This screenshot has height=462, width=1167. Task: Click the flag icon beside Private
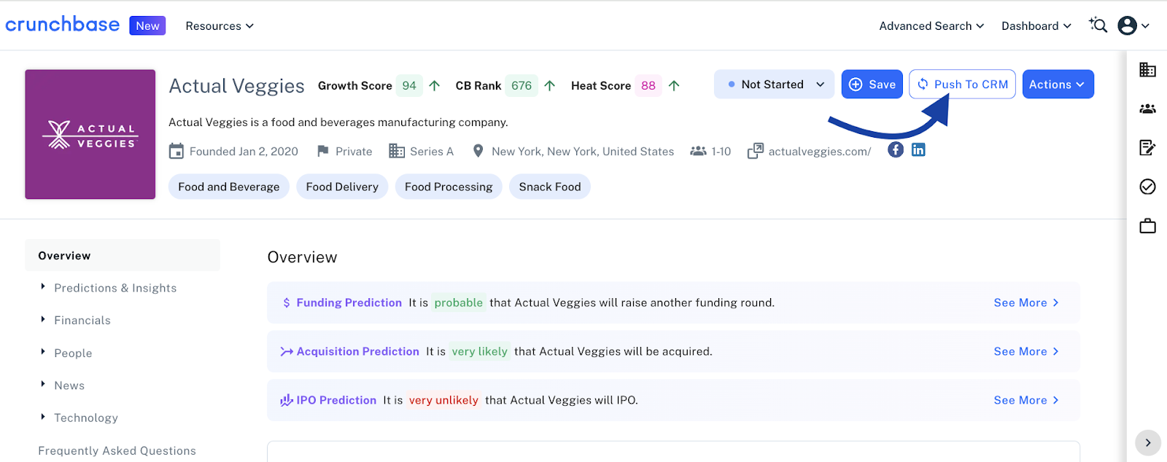click(323, 151)
